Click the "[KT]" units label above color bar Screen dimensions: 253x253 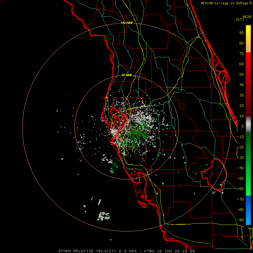click(x=240, y=19)
